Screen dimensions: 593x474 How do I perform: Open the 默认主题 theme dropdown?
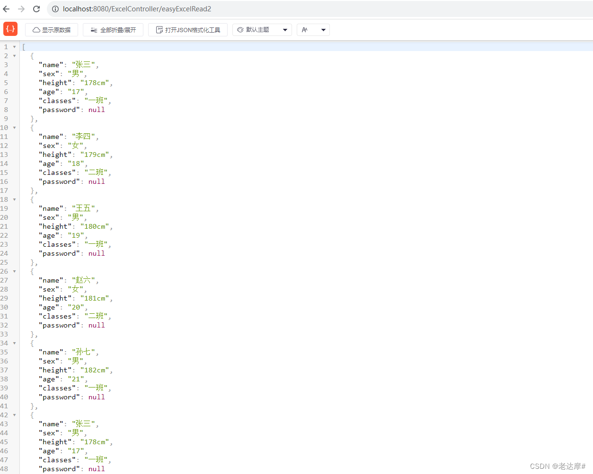tap(262, 30)
